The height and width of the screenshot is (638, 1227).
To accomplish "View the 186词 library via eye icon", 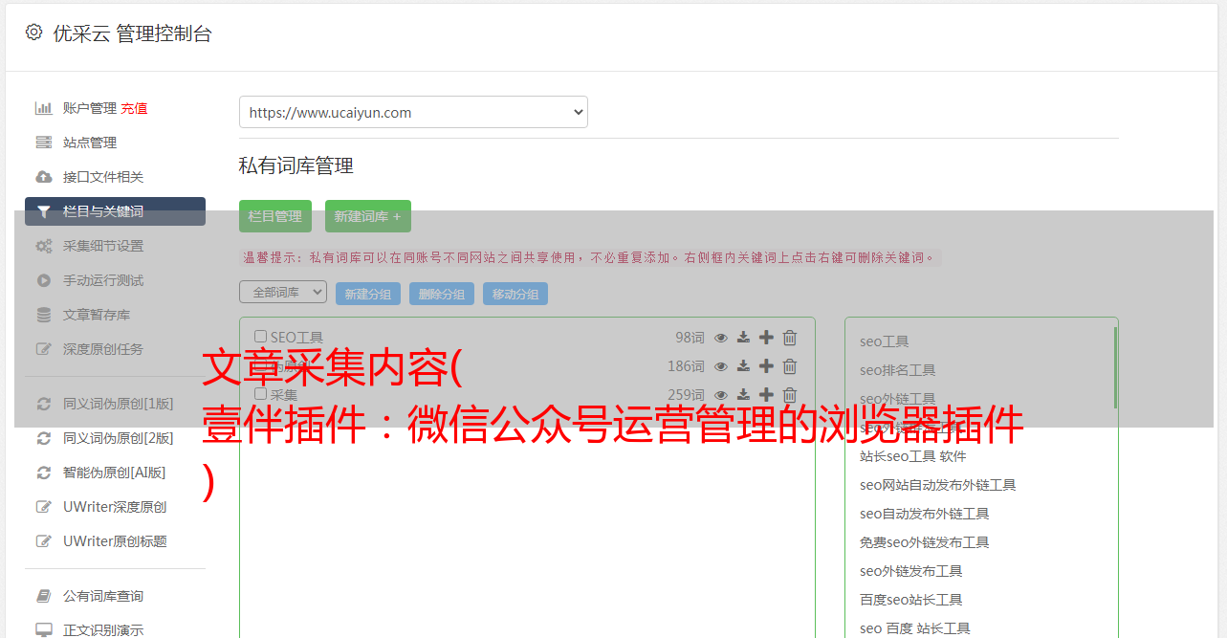I will (721, 366).
